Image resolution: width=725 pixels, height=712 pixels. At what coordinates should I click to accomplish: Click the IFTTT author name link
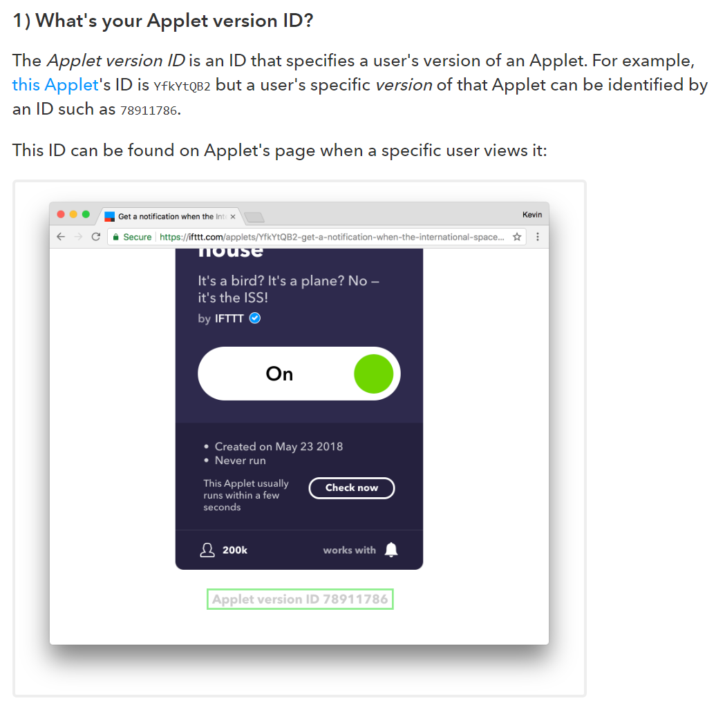coord(229,319)
